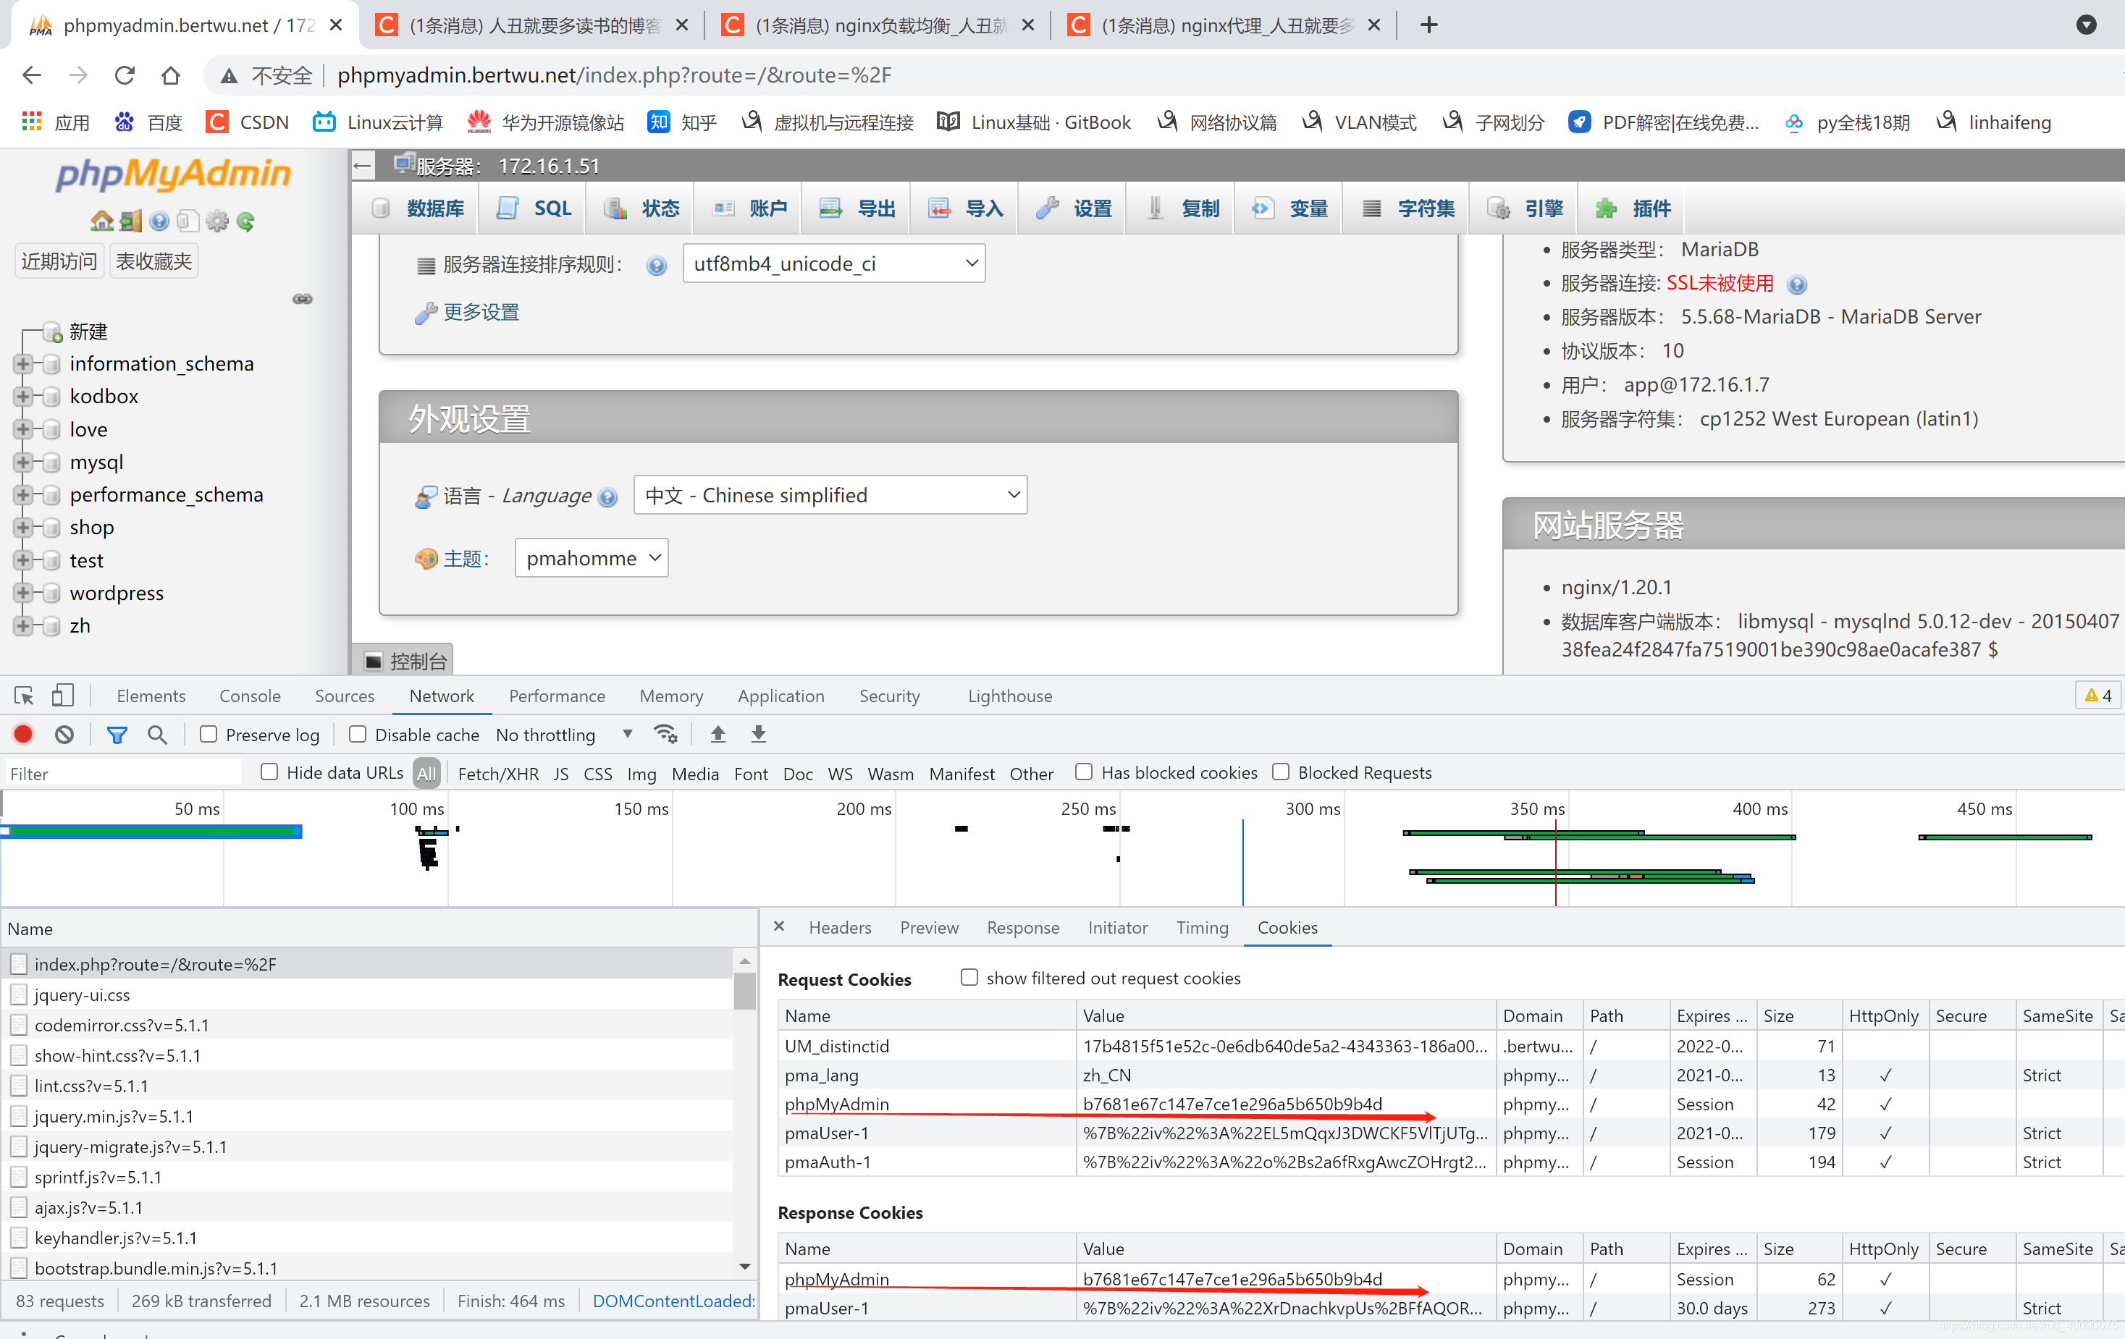The image size is (2125, 1339).
Task: Open help for server connection collation
Action: (x=657, y=266)
